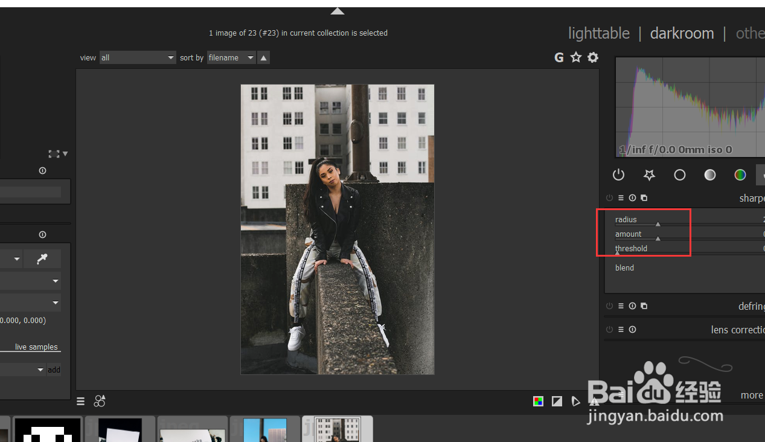Viewport: 765px width, 442px height.
Task: Expand the defringe module header
Action: [751, 306]
